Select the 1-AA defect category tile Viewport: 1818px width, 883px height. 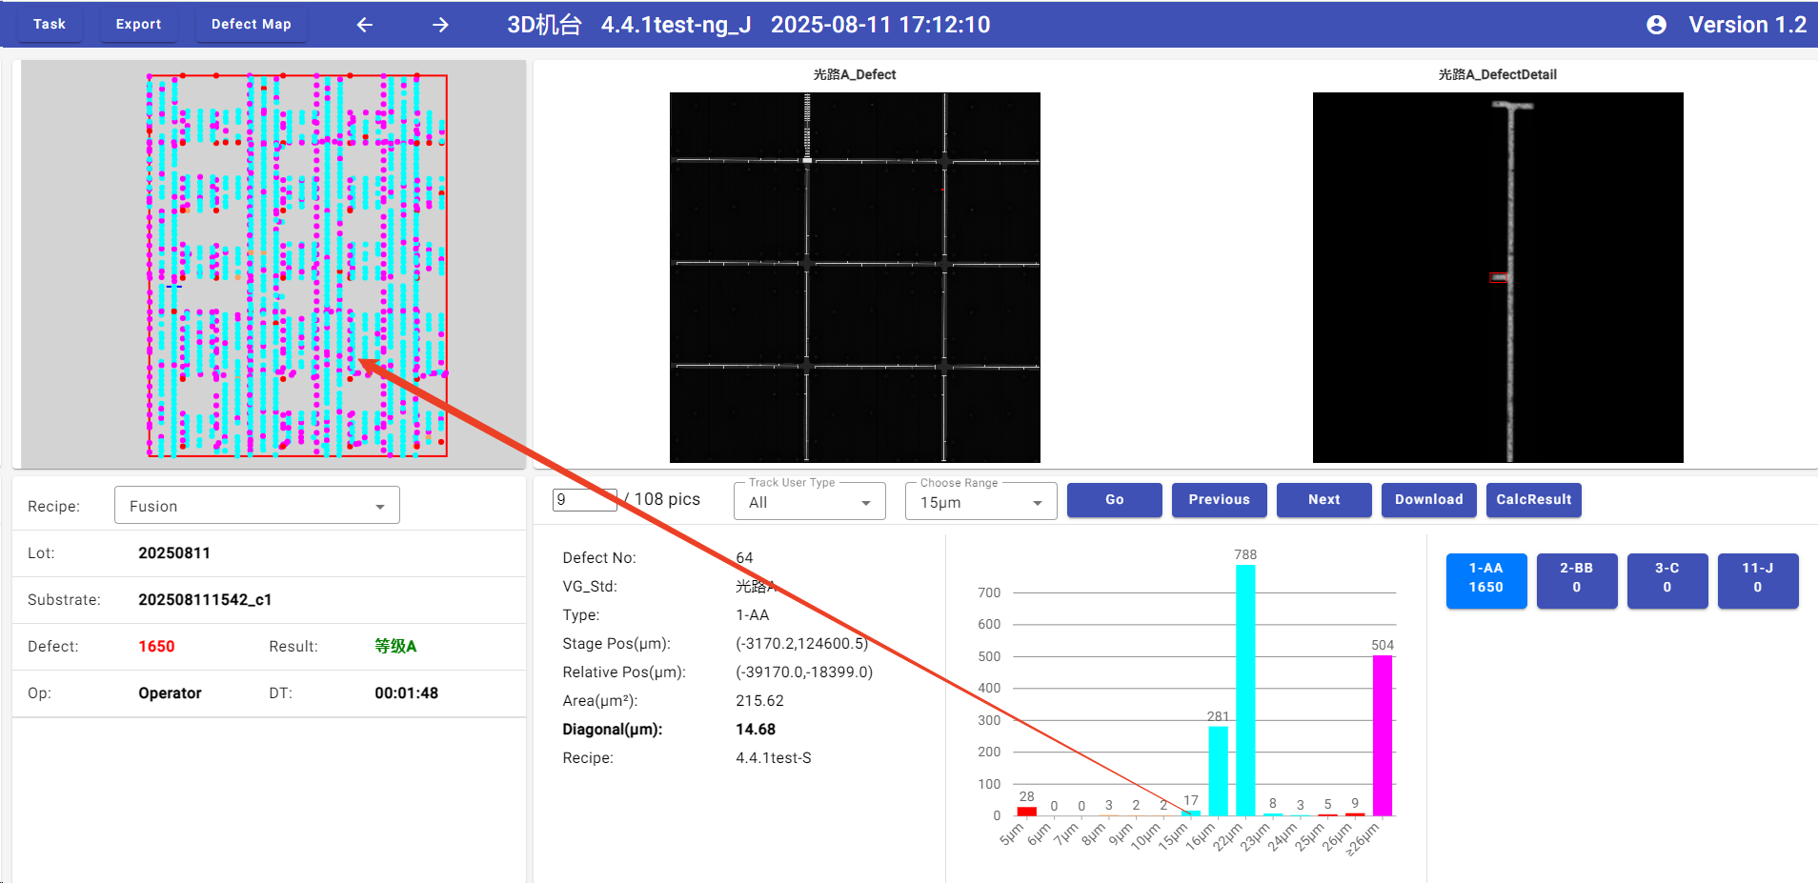click(1485, 580)
